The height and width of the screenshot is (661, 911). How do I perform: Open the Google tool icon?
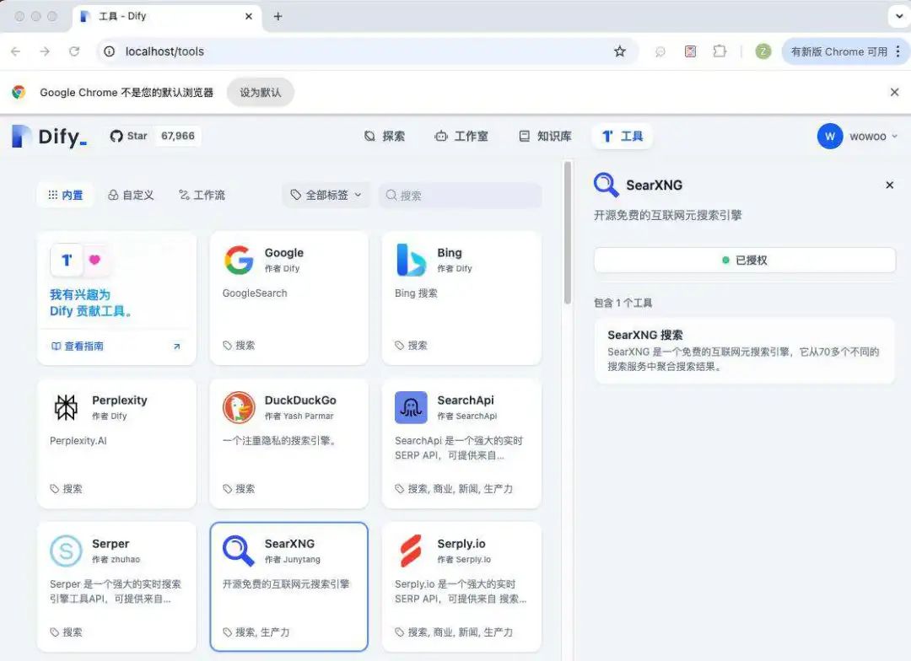pos(239,260)
